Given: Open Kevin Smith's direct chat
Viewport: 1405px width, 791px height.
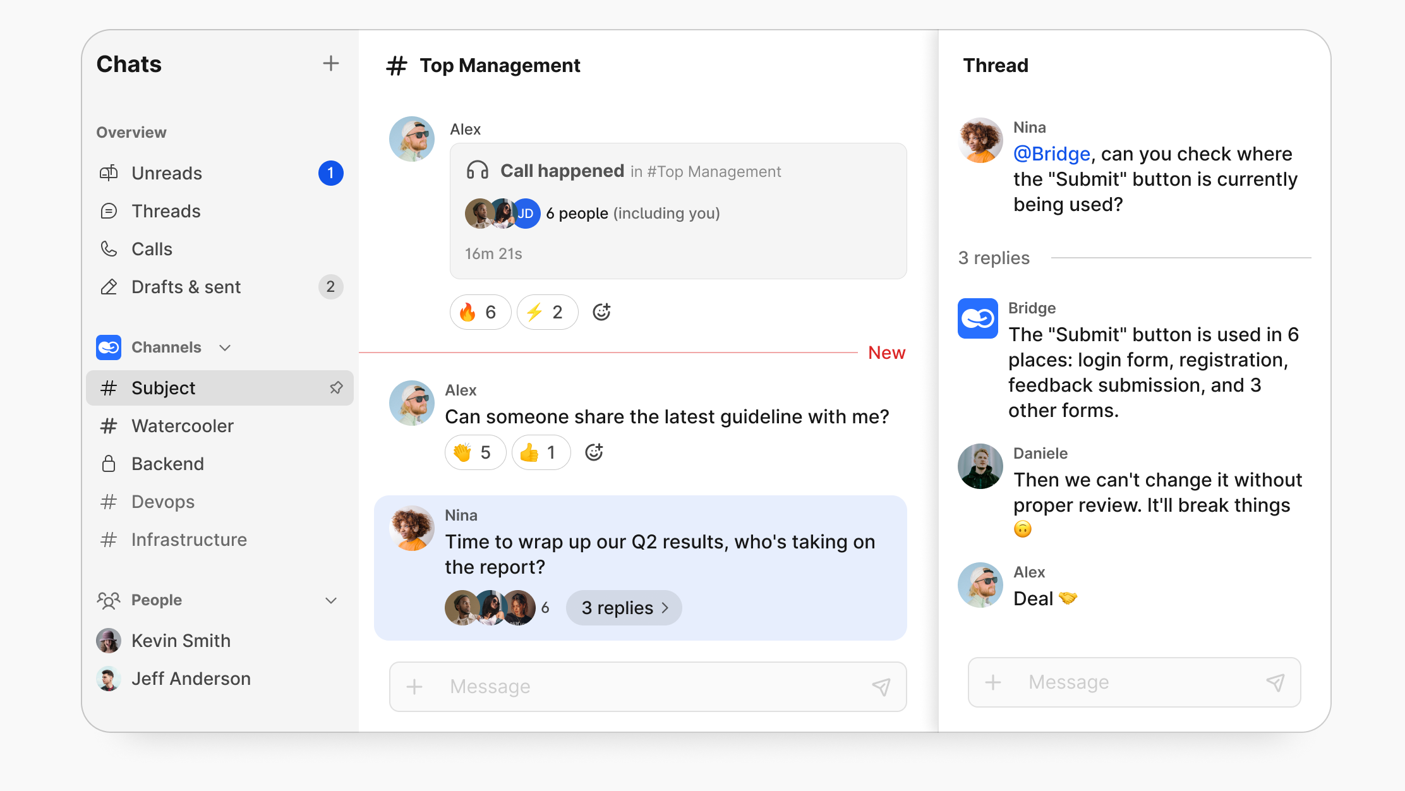Looking at the screenshot, I should (x=181, y=641).
